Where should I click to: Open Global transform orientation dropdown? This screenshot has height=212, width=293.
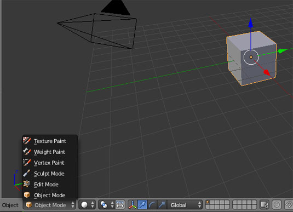(185, 205)
